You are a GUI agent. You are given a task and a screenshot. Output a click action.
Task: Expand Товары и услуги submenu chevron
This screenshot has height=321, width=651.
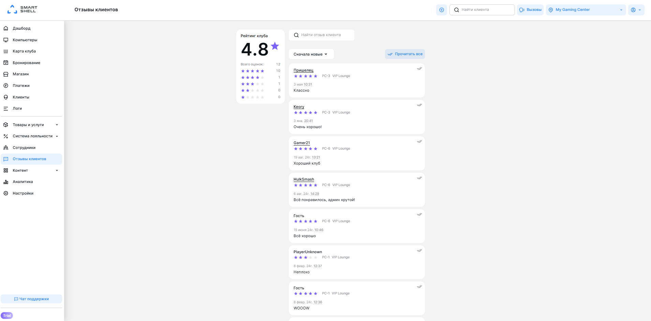(x=57, y=125)
